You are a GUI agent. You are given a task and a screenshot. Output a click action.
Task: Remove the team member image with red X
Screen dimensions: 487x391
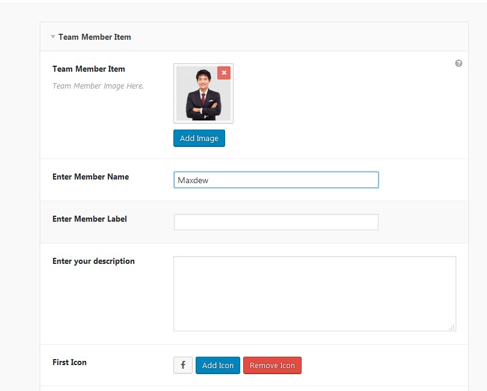[223, 73]
